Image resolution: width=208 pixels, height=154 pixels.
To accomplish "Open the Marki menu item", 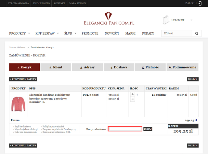I will click(130, 33).
